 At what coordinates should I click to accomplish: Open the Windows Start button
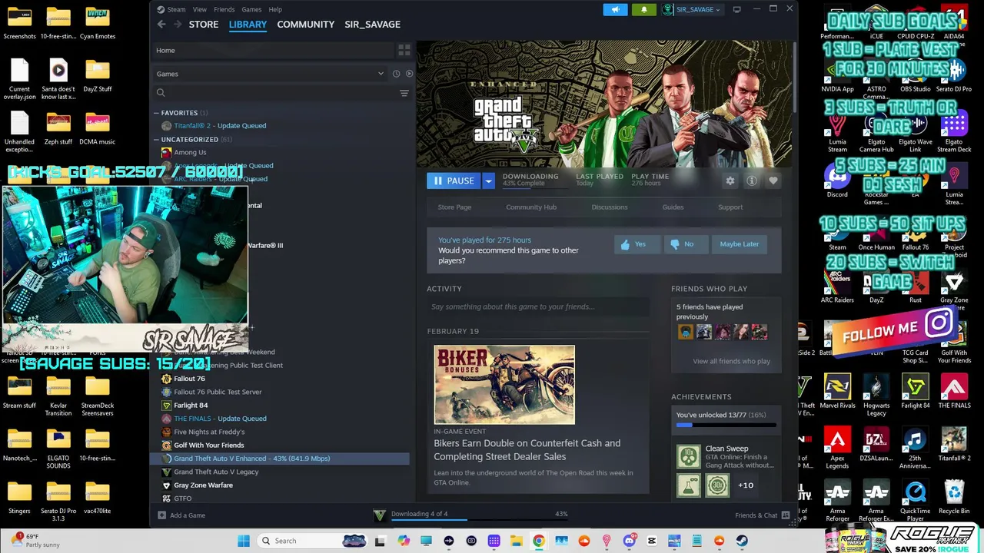click(x=244, y=541)
